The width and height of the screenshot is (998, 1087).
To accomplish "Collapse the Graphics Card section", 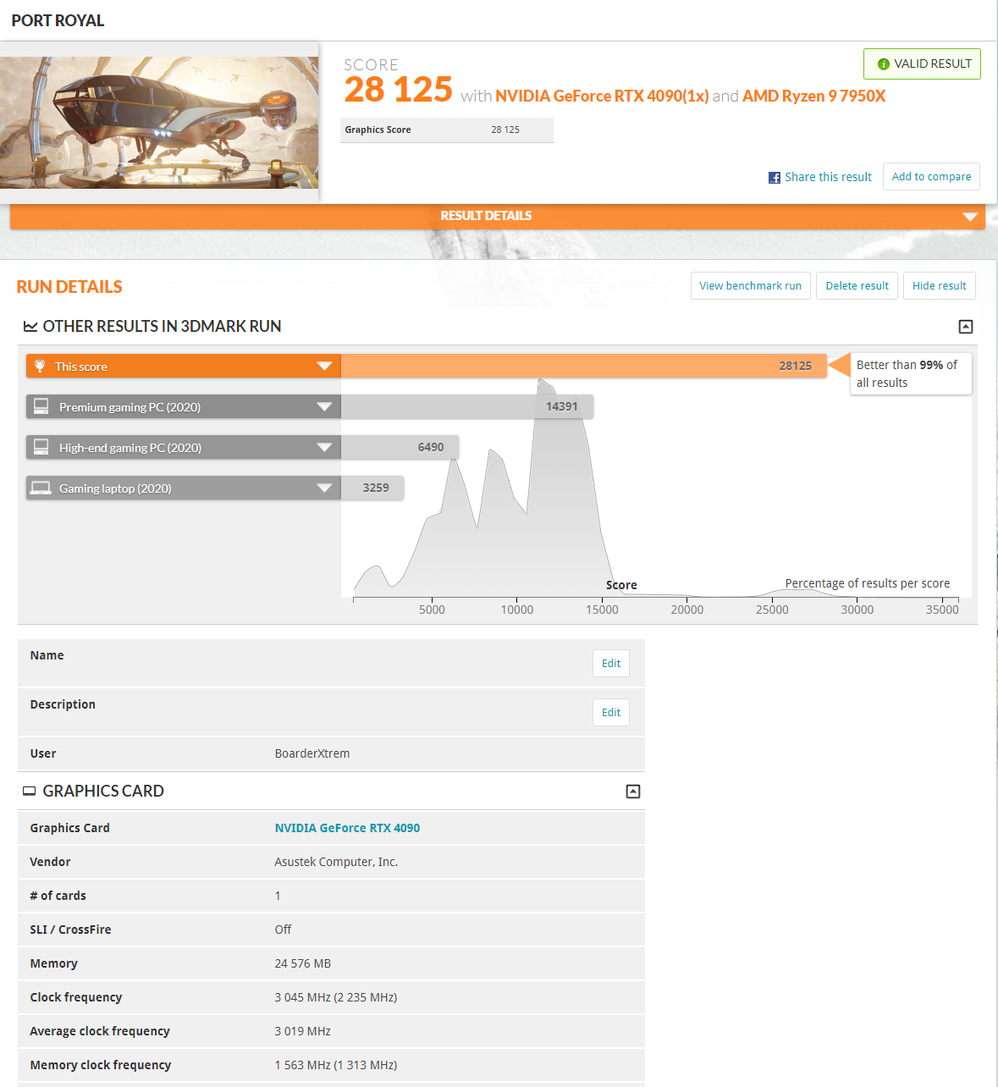I will [633, 792].
